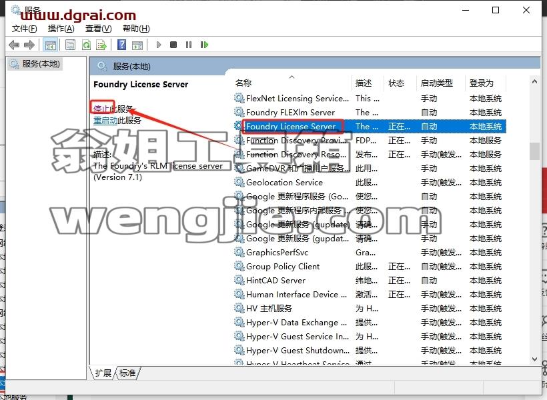
Task: Click the 重启动 service link
Action: point(105,121)
